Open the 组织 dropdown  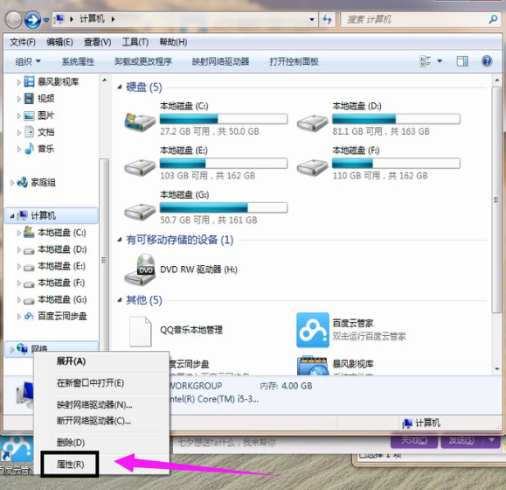pos(28,61)
